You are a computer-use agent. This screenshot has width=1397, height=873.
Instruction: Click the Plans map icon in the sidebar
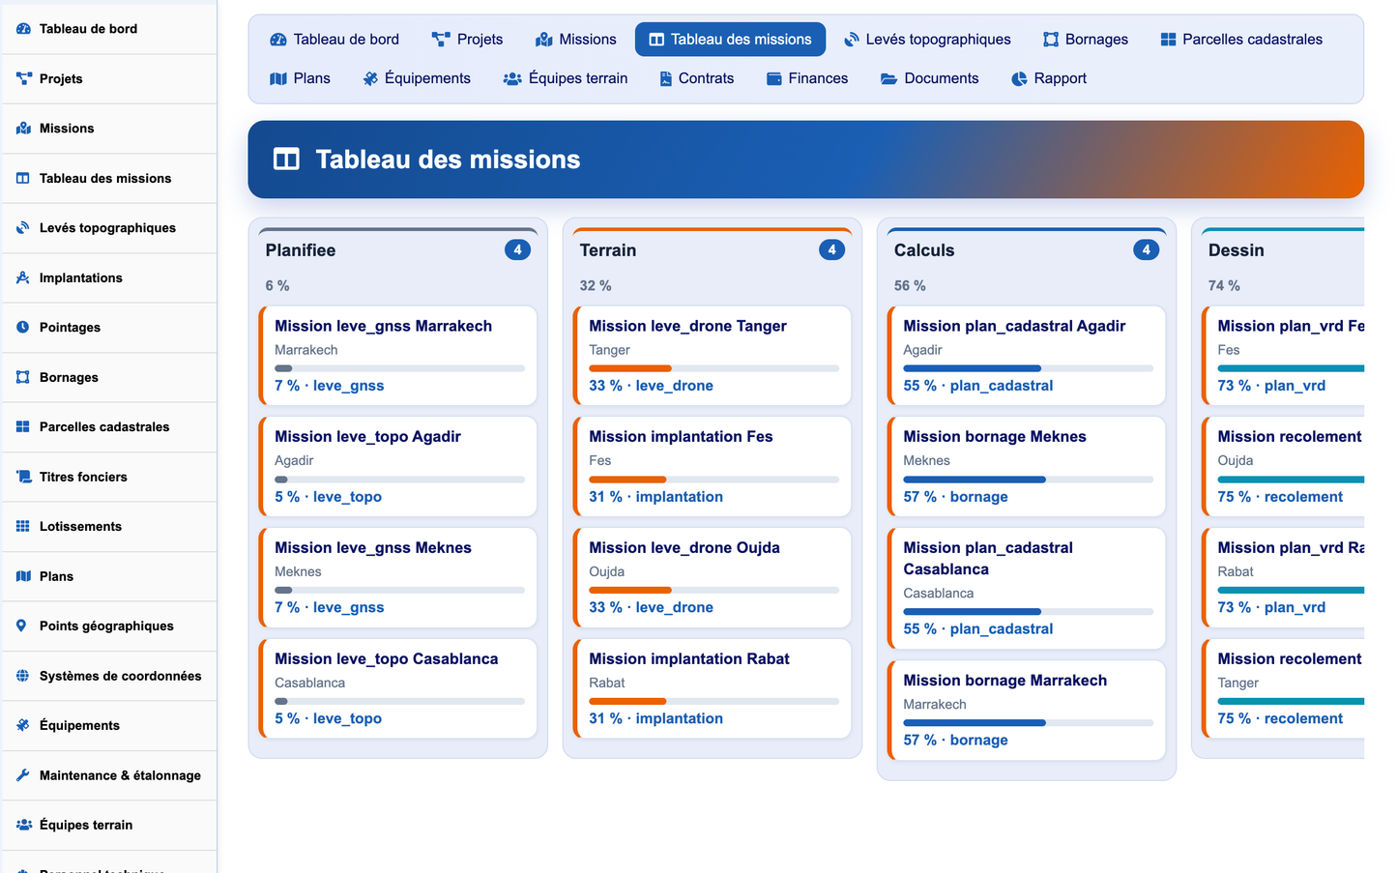coord(23,576)
